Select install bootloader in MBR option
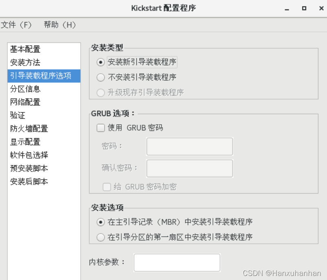 [101, 222]
